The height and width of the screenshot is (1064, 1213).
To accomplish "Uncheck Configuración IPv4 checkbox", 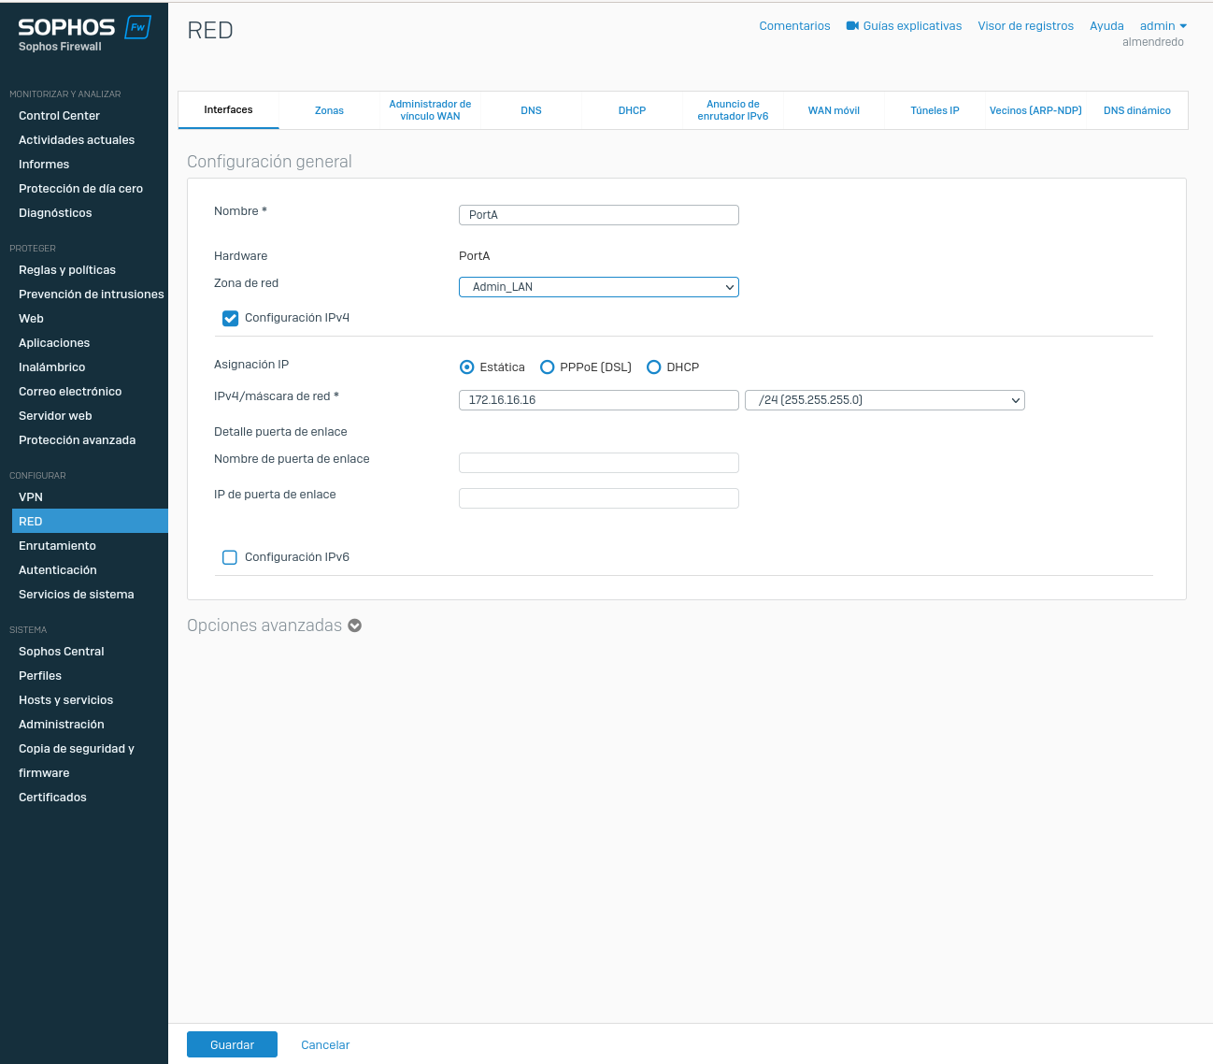I will pyautogui.click(x=231, y=319).
